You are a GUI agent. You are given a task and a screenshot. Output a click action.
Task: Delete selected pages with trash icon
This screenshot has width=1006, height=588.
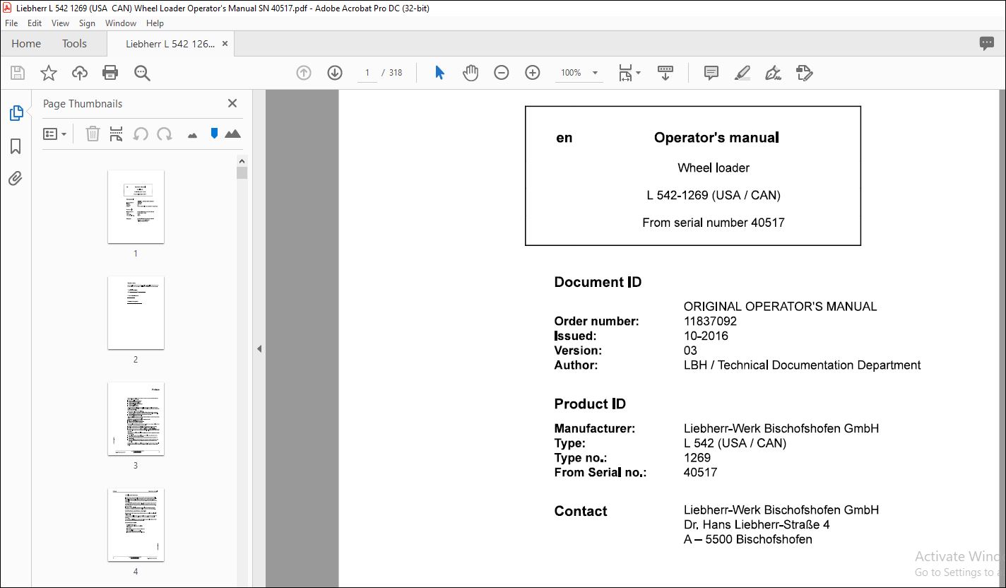pyautogui.click(x=93, y=134)
